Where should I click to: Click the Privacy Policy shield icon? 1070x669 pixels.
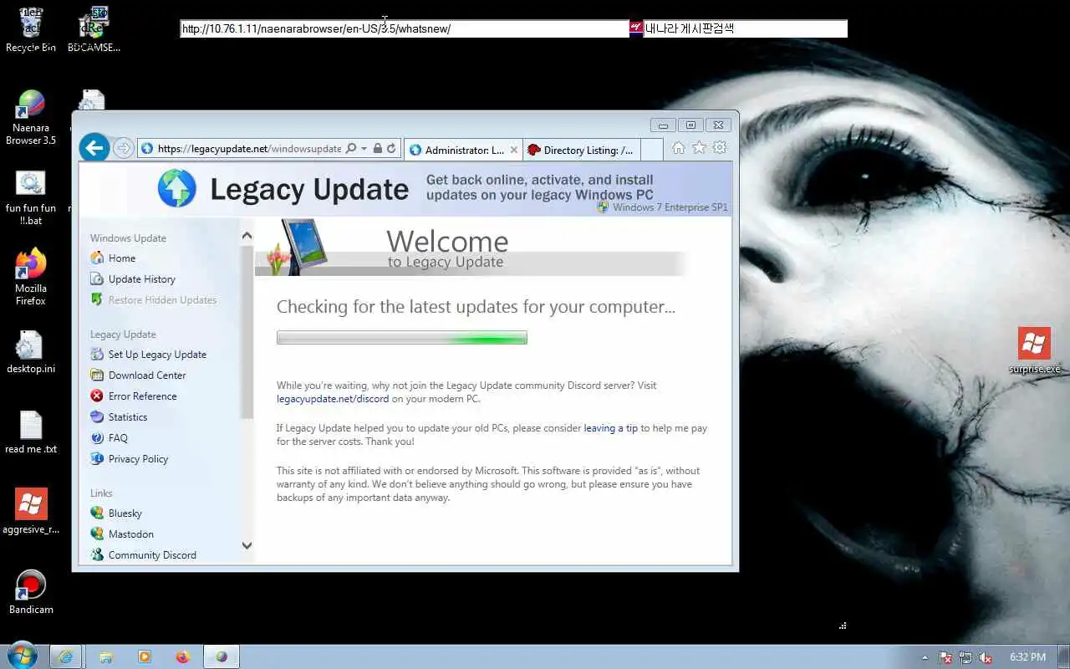click(97, 459)
